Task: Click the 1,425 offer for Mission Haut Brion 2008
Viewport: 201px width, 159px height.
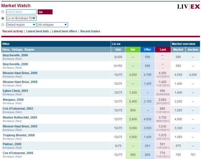Action: (x=147, y=84)
